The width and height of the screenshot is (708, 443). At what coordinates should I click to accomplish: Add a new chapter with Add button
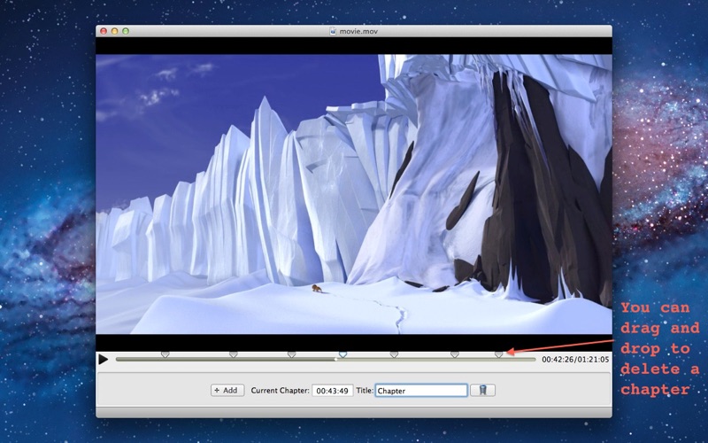(227, 391)
